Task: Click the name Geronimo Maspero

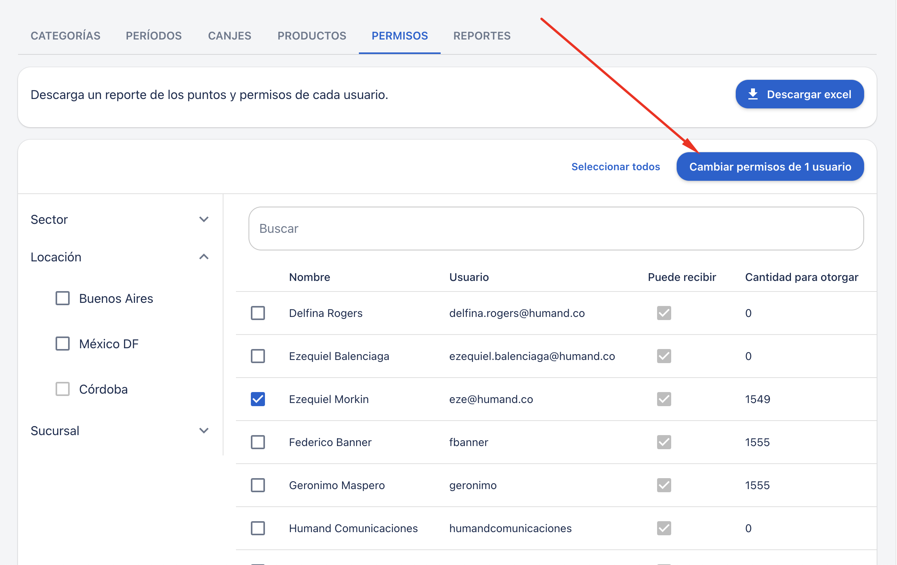Action: point(337,485)
